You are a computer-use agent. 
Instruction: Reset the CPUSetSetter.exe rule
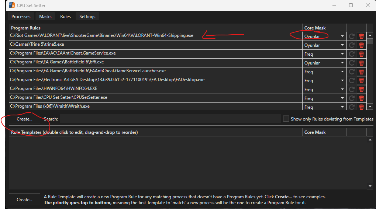point(352,98)
